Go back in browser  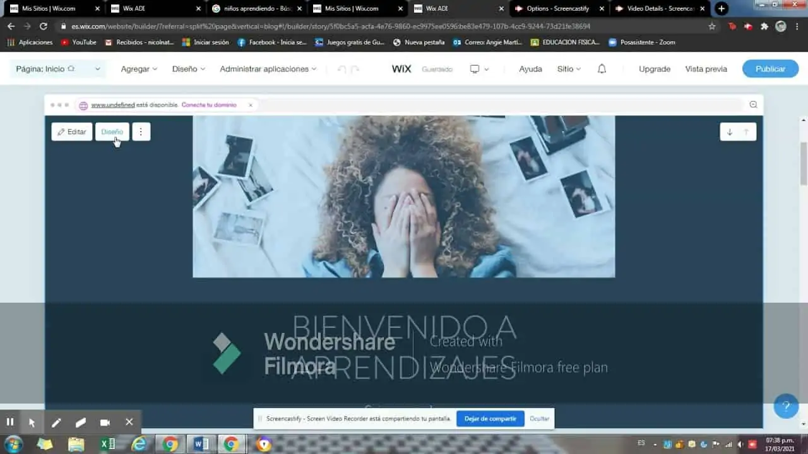[x=11, y=26]
